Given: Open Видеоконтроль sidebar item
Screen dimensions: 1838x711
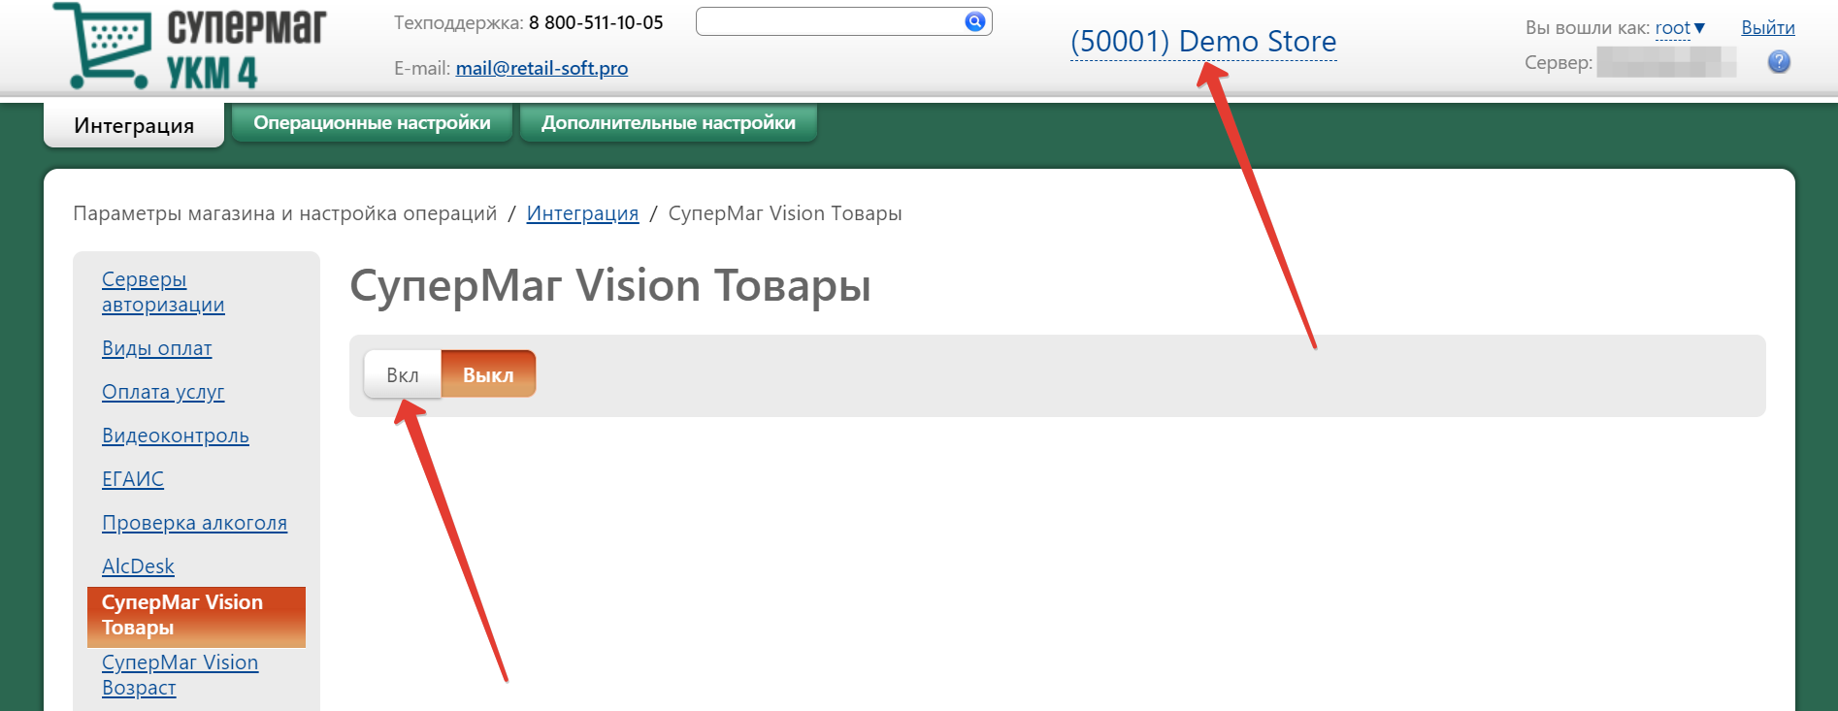Looking at the screenshot, I should point(176,436).
